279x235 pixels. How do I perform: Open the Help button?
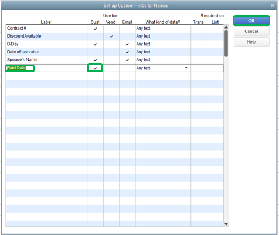coord(251,42)
